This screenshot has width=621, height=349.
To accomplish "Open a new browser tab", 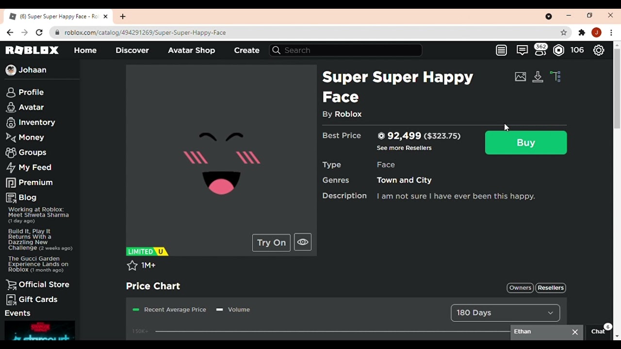I will pyautogui.click(x=123, y=16).
